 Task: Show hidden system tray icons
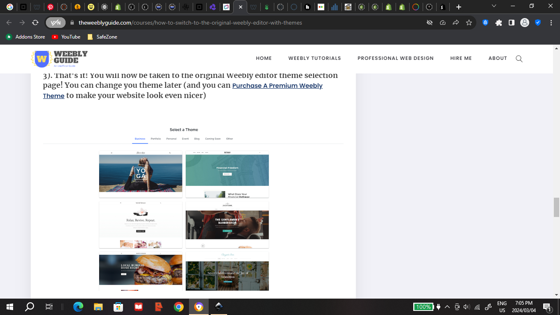(x=447, y=307)
